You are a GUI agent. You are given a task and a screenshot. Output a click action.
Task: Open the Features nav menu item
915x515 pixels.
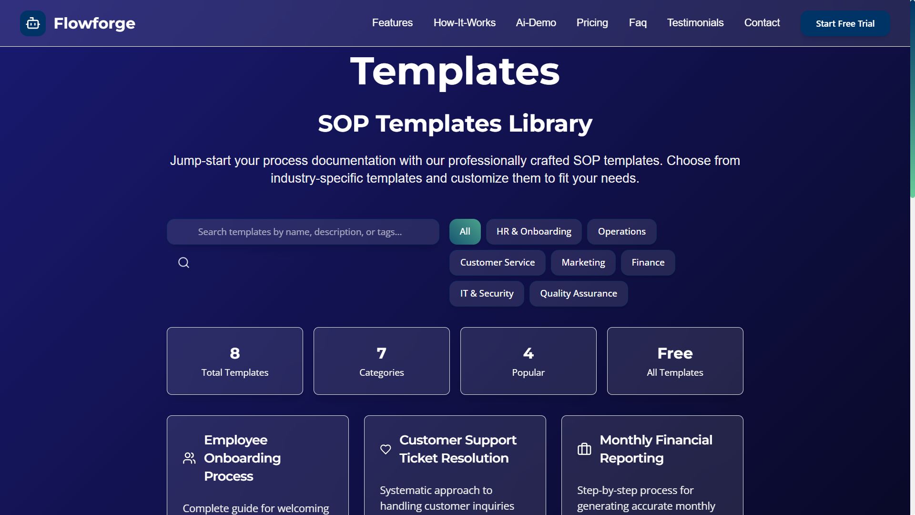coord(392,23)
